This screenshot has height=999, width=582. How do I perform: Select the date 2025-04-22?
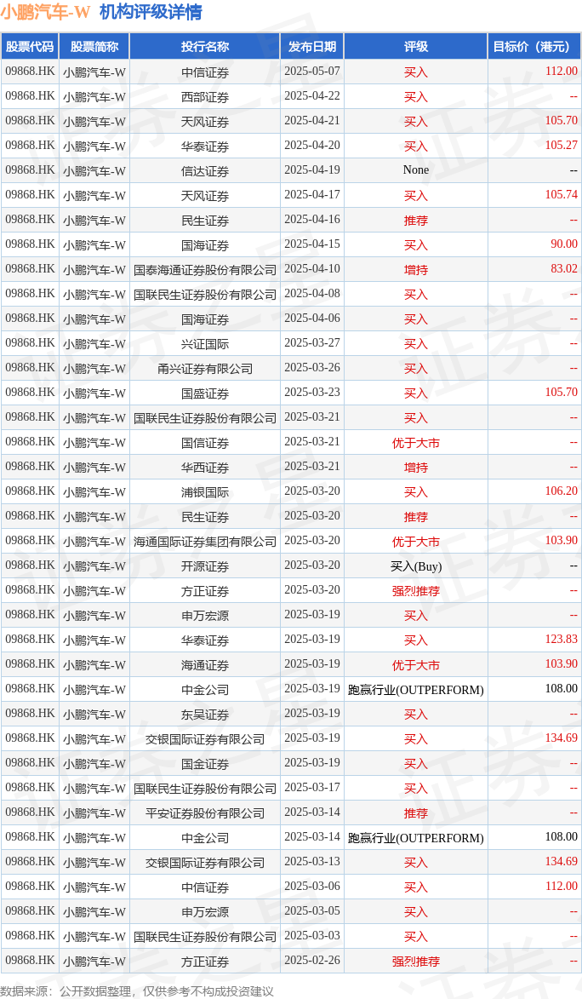312,96
